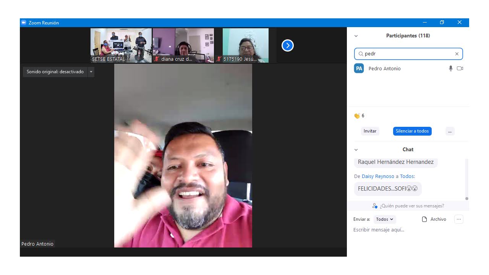Click the Invitar button
The image size is (489, 275).
[370, 131]
